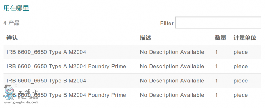265x108 pixels.
Task: Click quantity 1 in last table row
Action: [216, 95]
